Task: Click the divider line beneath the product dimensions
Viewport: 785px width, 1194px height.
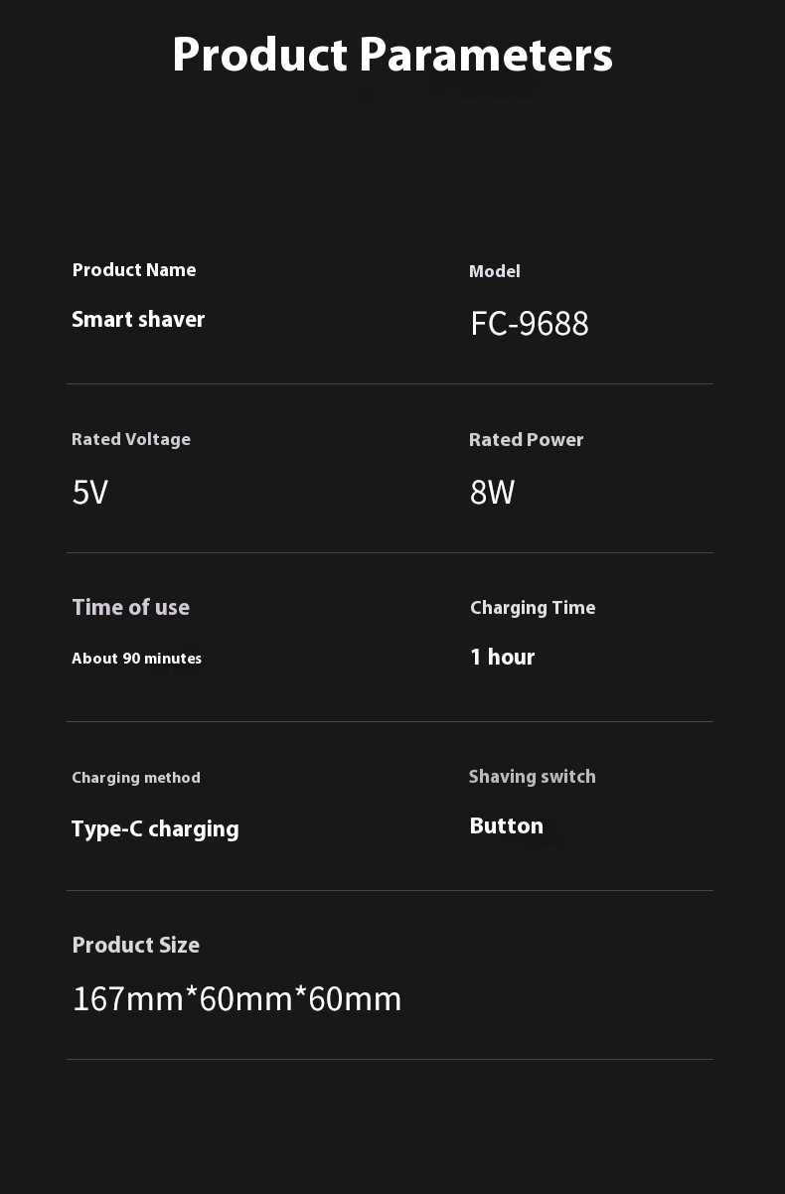Action: tap(390, 1060)
